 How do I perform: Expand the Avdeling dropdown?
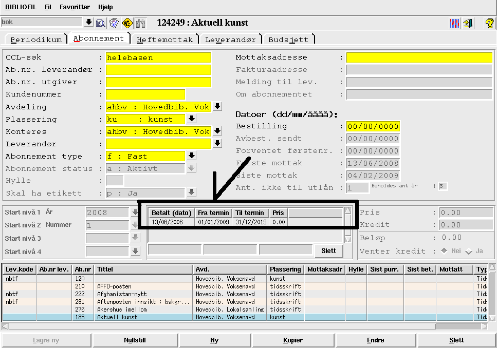click(217, 107)
